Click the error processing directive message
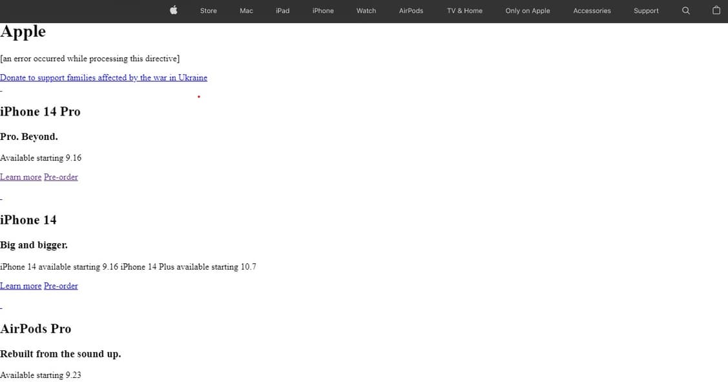728x387 pixels. [x=90, y=59]
